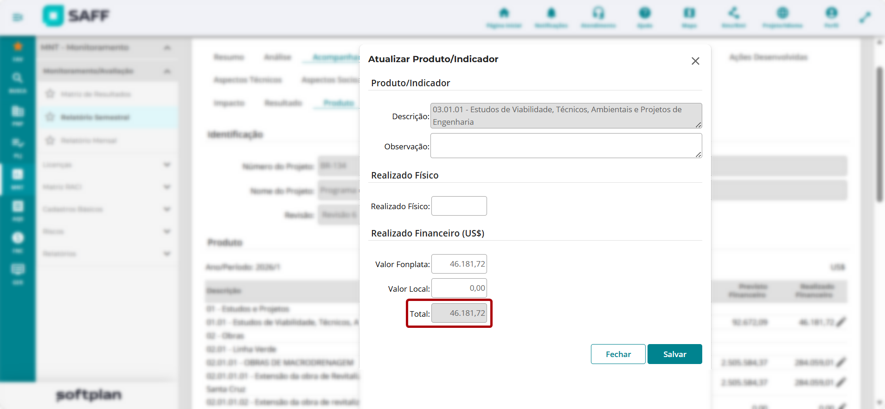Viewport: 885px width, 409px height.
Task: Switch to the Resumo tab
Action: (x=229, y=57)
